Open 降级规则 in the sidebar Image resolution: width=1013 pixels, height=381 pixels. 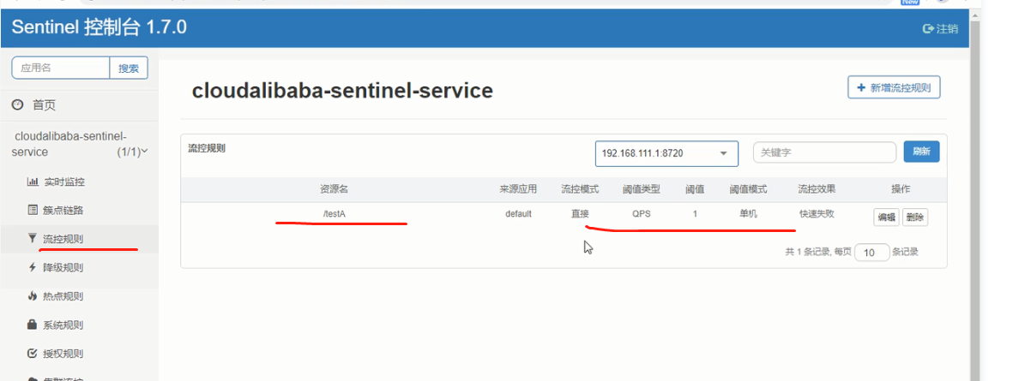tap(63, 267)
